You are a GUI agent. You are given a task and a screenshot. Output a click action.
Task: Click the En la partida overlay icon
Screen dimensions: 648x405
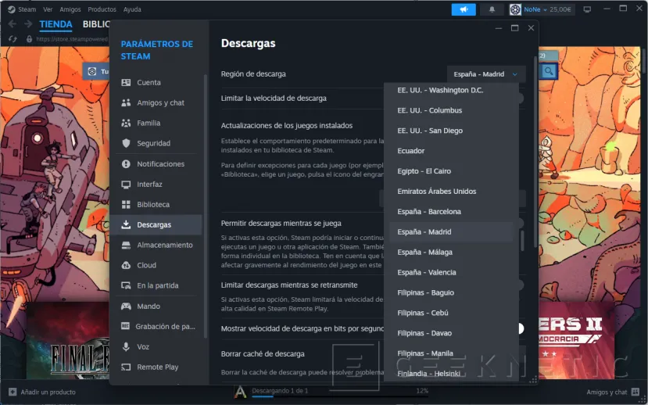(x=126, y=285)
